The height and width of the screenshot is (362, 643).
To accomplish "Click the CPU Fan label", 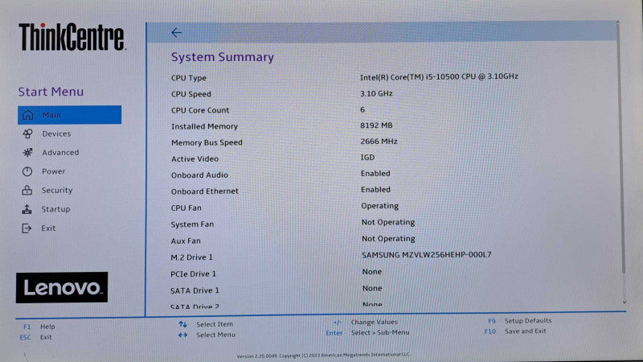I will click(186, 208).
